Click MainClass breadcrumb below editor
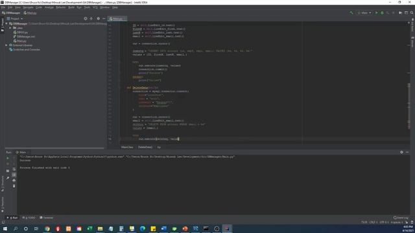 coord(127,147)
